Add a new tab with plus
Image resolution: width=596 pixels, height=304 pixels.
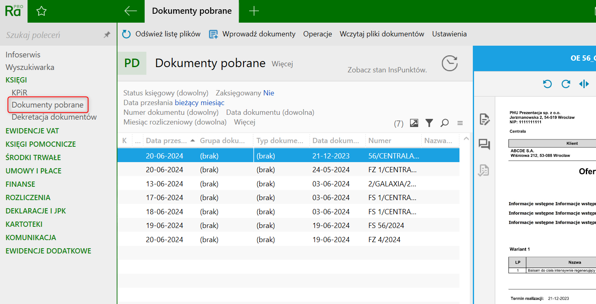[254, 11]
